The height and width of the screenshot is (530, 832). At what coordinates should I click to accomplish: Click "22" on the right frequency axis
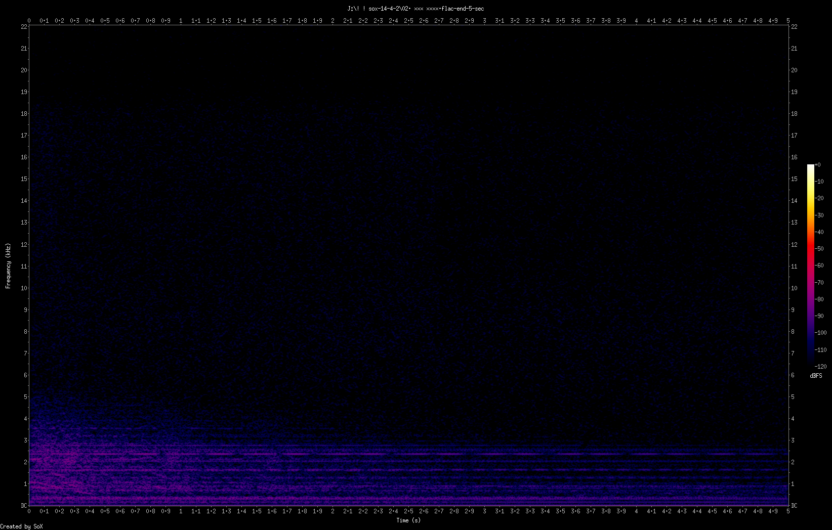(x=794, y=27)
